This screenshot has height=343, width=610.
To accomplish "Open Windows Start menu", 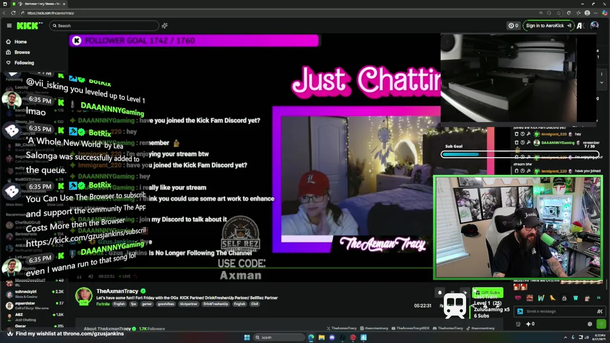I will pyautogui.click(x=247, y=337).
